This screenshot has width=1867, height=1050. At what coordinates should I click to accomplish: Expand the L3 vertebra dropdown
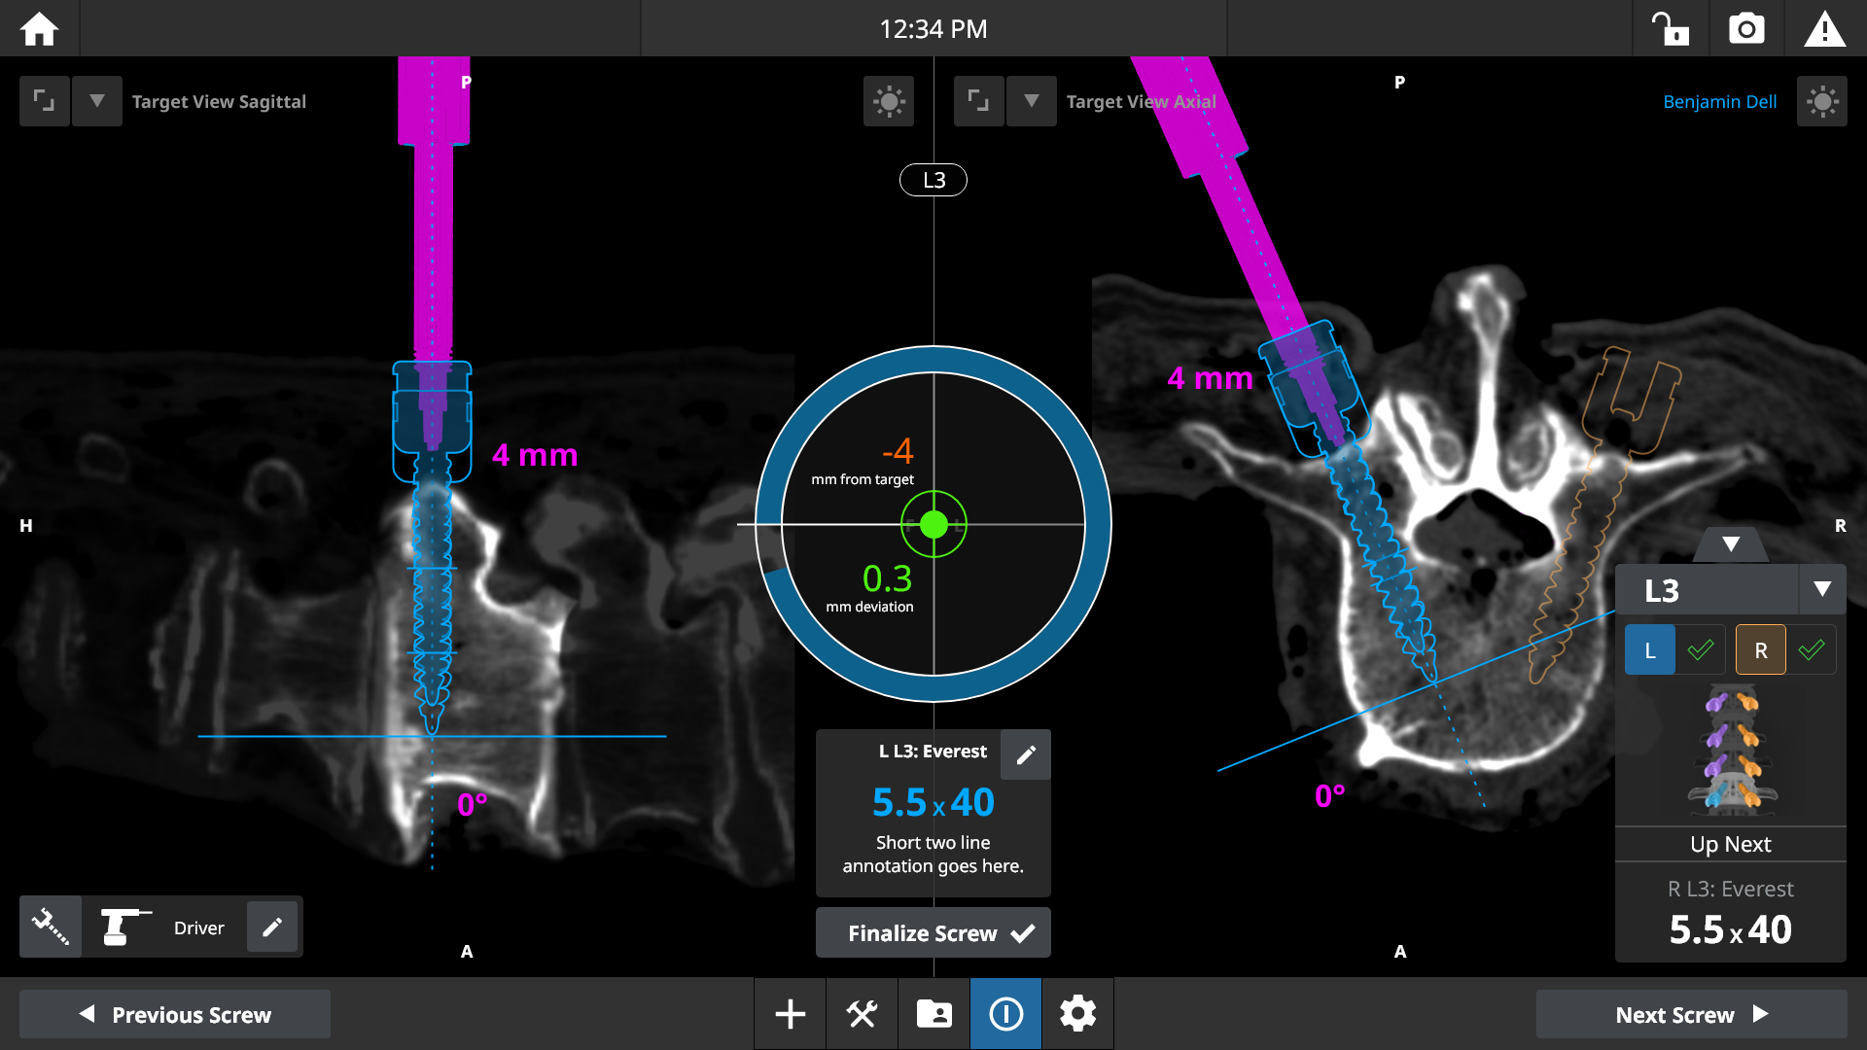click(1823, 589)
